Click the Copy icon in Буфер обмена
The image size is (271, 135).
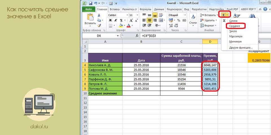pyautogui.click(x=99, y=20)
